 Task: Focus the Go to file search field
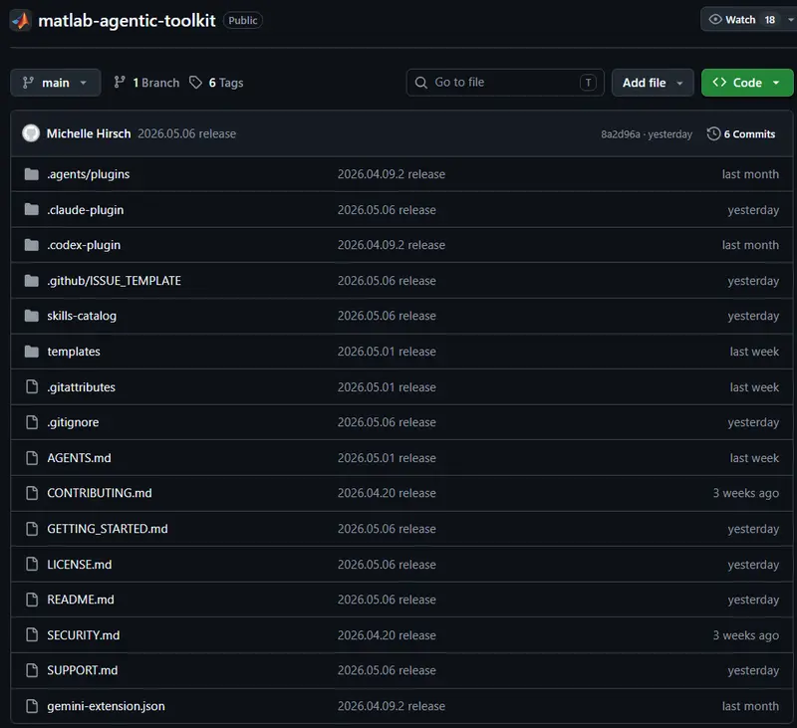pos(505,83)
